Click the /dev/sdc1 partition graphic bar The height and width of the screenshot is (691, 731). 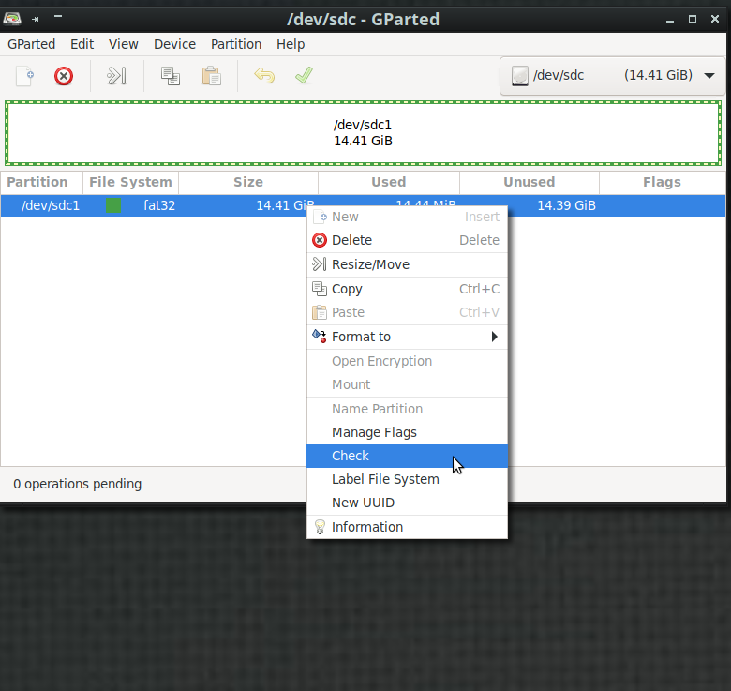coord(364,133)
